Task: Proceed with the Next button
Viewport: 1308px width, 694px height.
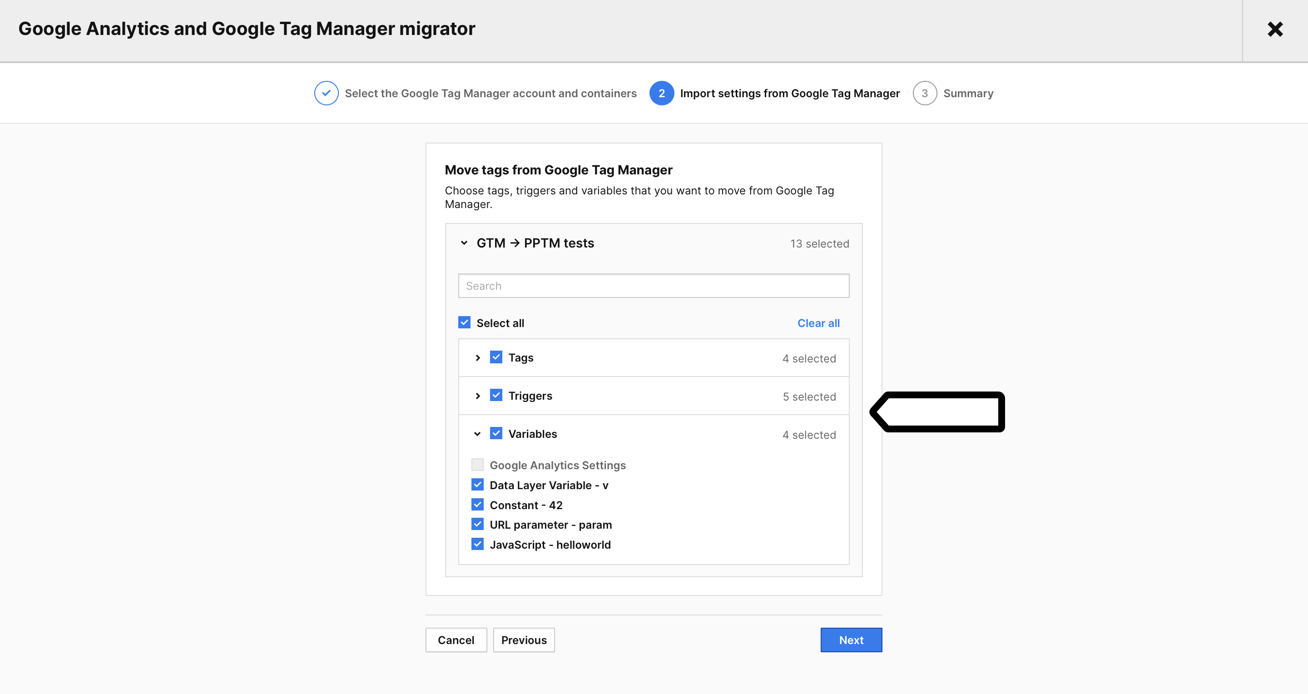Action: coord(851,640)
